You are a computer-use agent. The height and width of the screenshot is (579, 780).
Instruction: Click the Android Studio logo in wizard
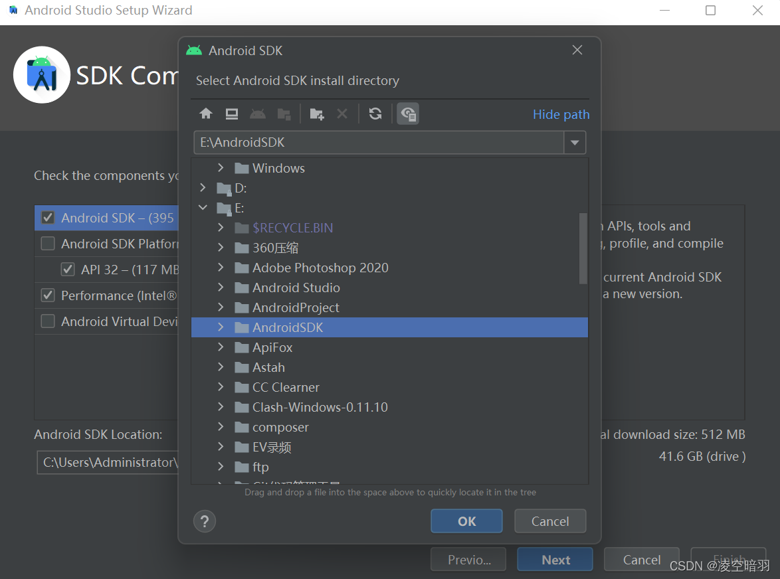click(x=42, y=75)
